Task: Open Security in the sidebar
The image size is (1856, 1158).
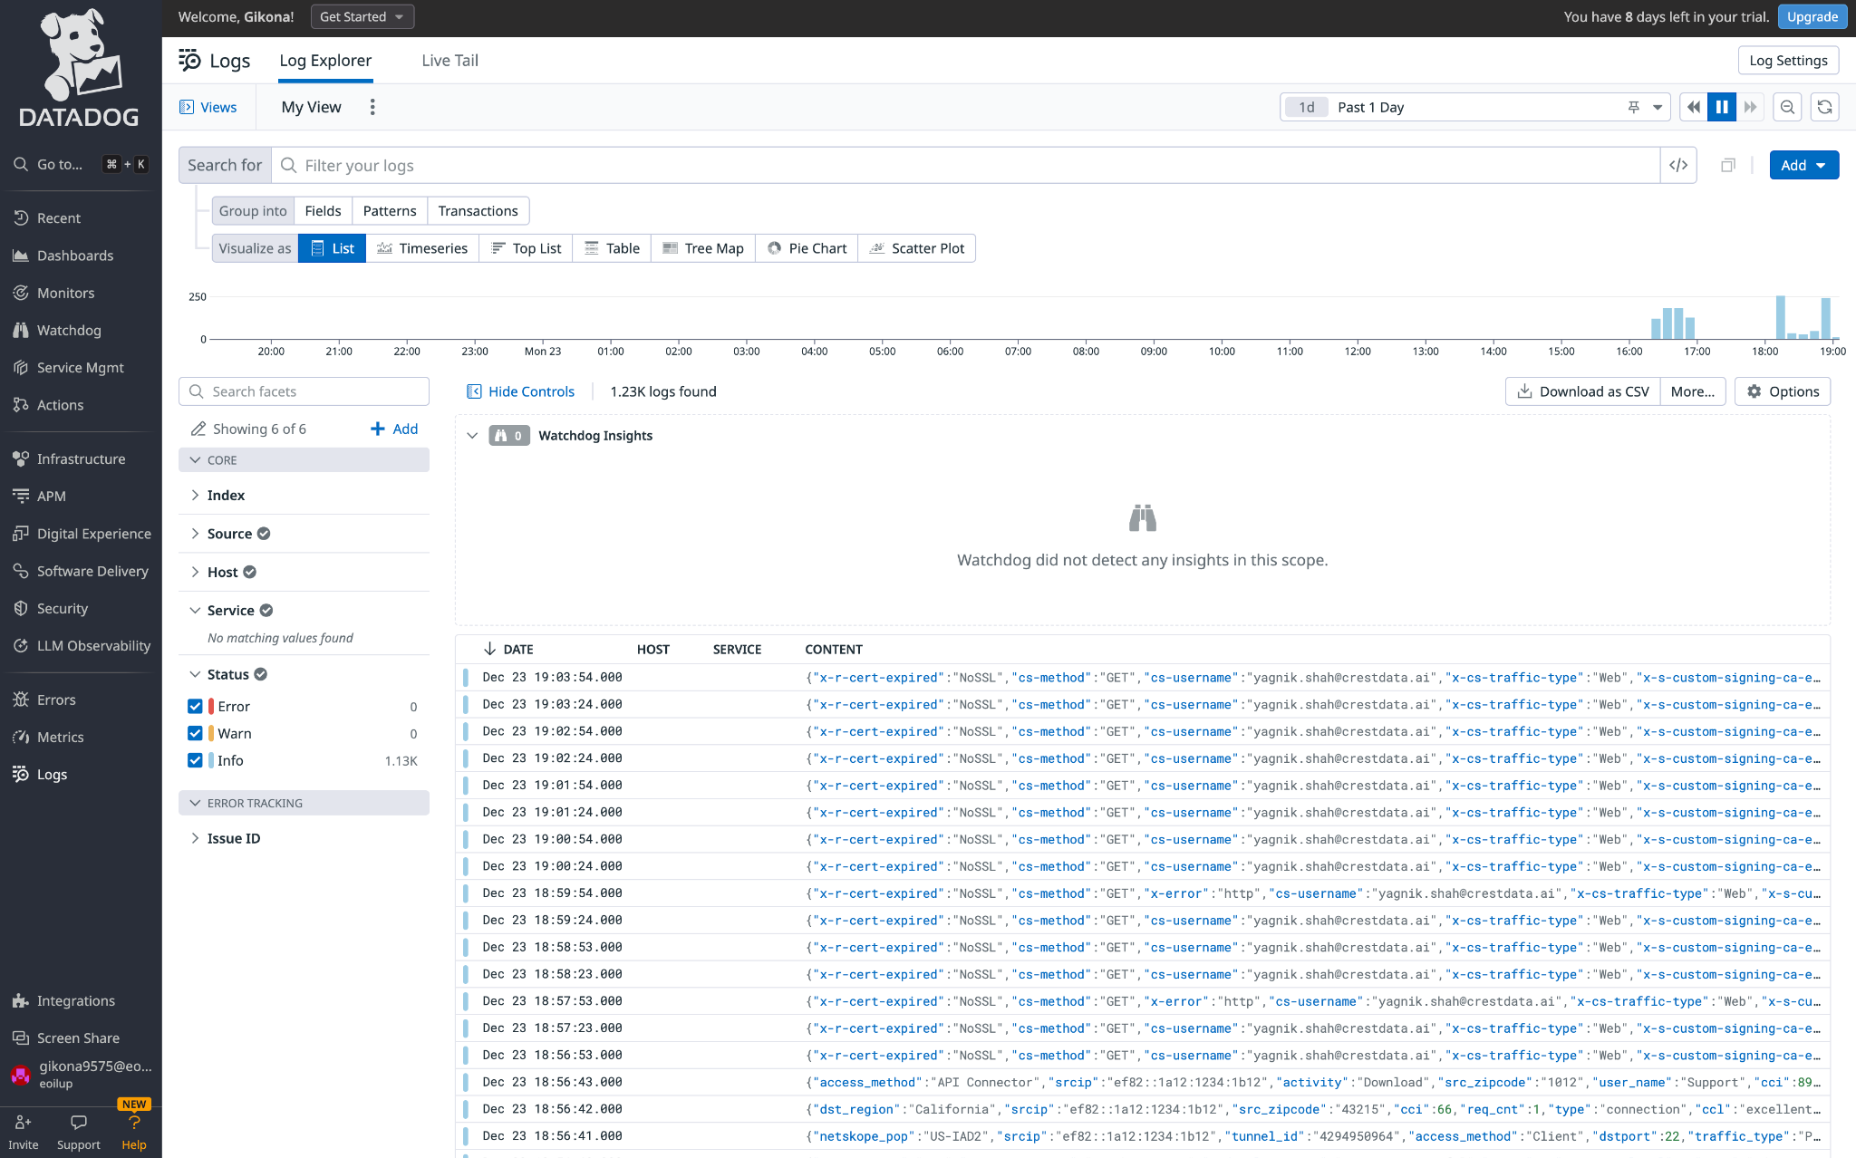Action: pyautogui.click(x=62, y=608)
